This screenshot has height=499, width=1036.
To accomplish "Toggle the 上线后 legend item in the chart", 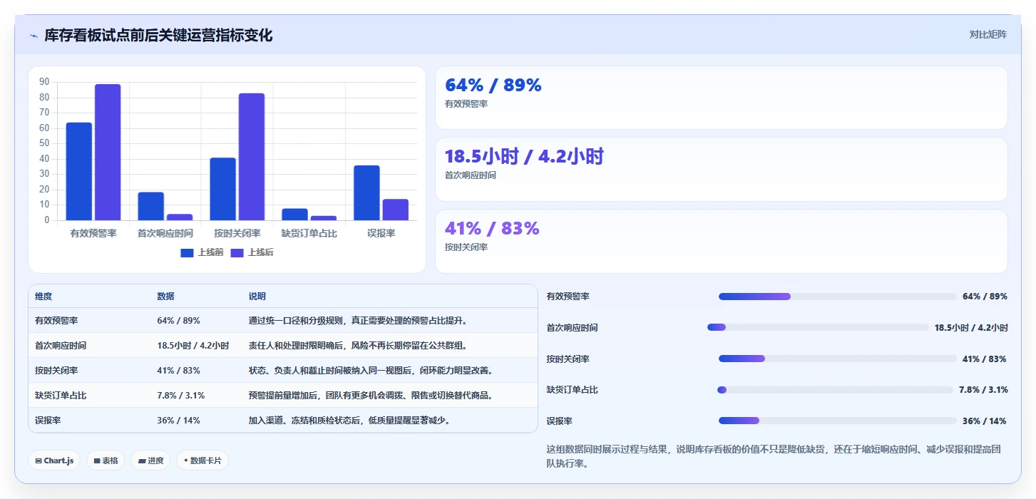I will [x=252, y=252].
